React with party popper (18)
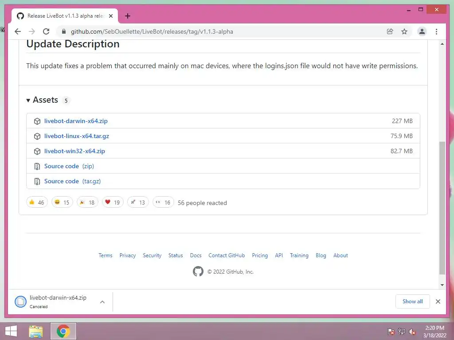454x340 pixels. [x=87, y=202]
